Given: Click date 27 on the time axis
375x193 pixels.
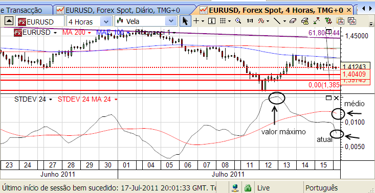Looking at the screenshot, I should (x=53, y=165).
